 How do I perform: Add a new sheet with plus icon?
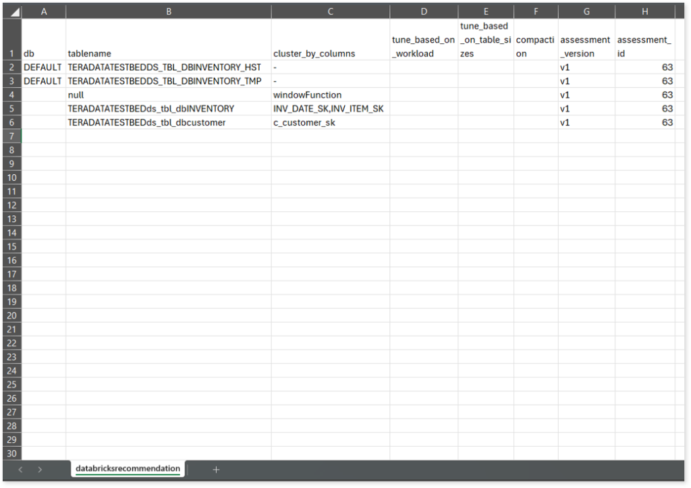(216, 470)
